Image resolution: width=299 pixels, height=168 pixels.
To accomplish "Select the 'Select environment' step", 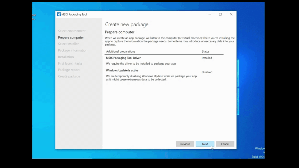I will pos(72,31).
